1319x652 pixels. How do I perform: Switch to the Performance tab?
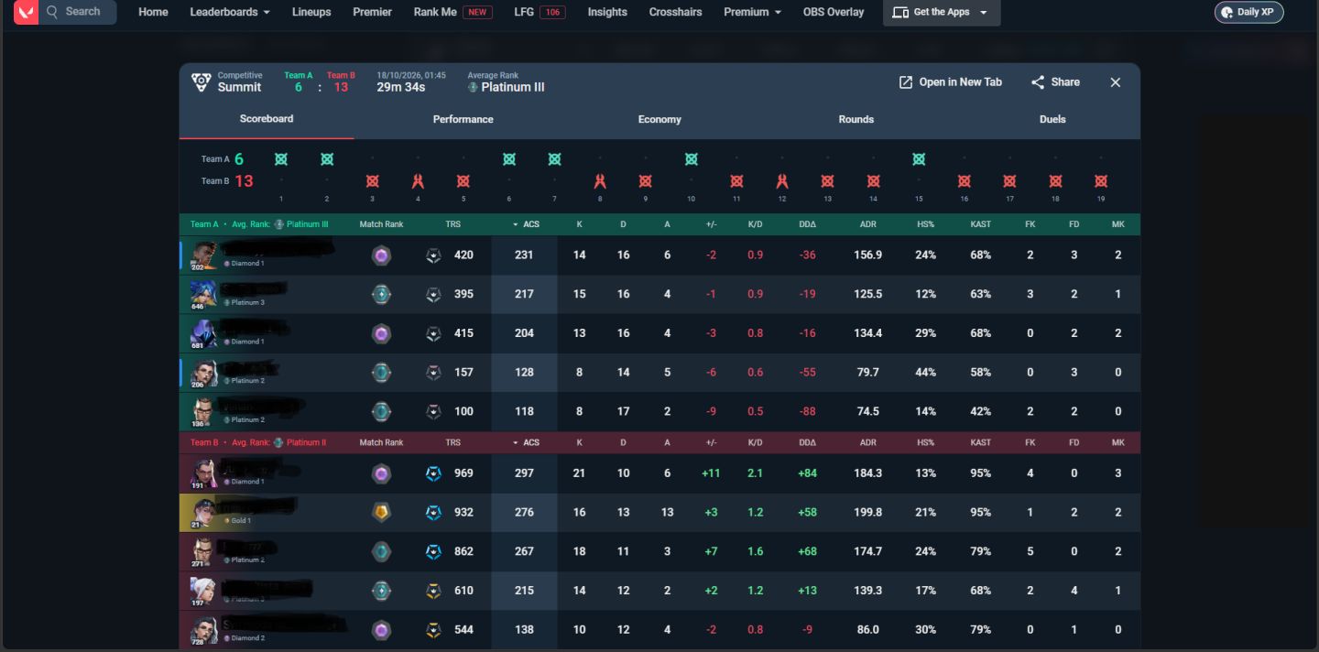pyautogui.click(x=463, y=119)
